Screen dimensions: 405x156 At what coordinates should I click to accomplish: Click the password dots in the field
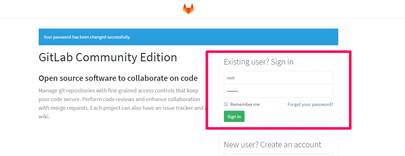232,91
